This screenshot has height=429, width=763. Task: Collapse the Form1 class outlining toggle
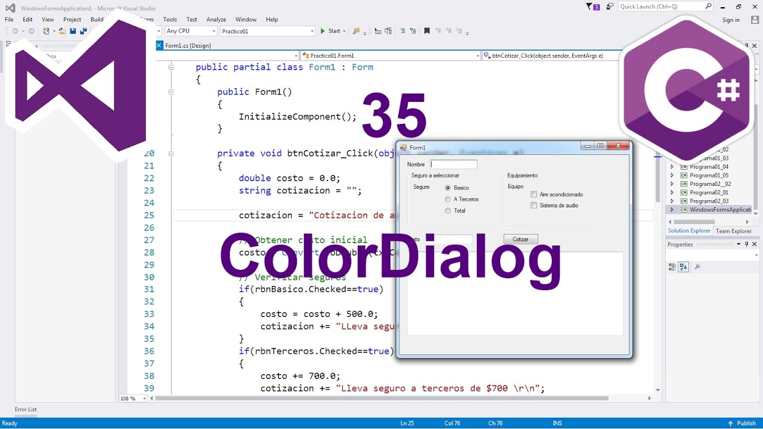171,67
